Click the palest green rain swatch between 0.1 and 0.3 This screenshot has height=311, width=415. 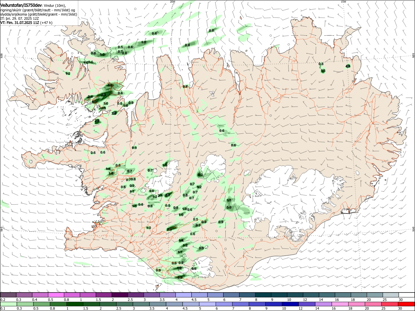point(8,304)
